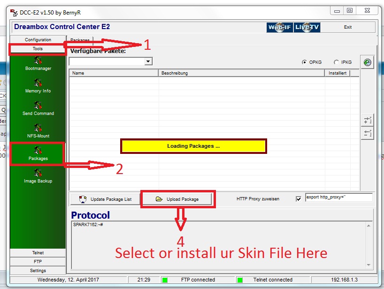Screen dimensions: 384x289
Task: Expand the Verfügbare Pakete dropdown
Action: (148, 61)
